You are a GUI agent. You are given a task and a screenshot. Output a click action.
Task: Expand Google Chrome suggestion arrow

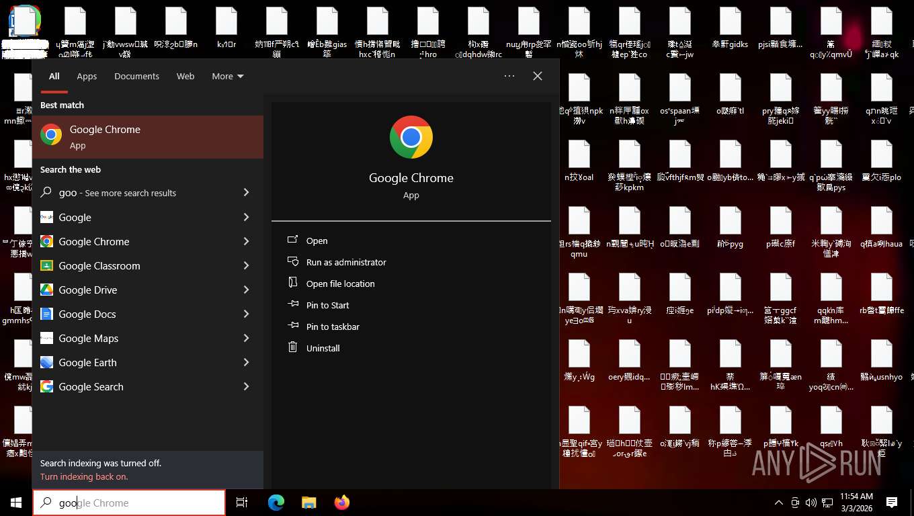246,241
